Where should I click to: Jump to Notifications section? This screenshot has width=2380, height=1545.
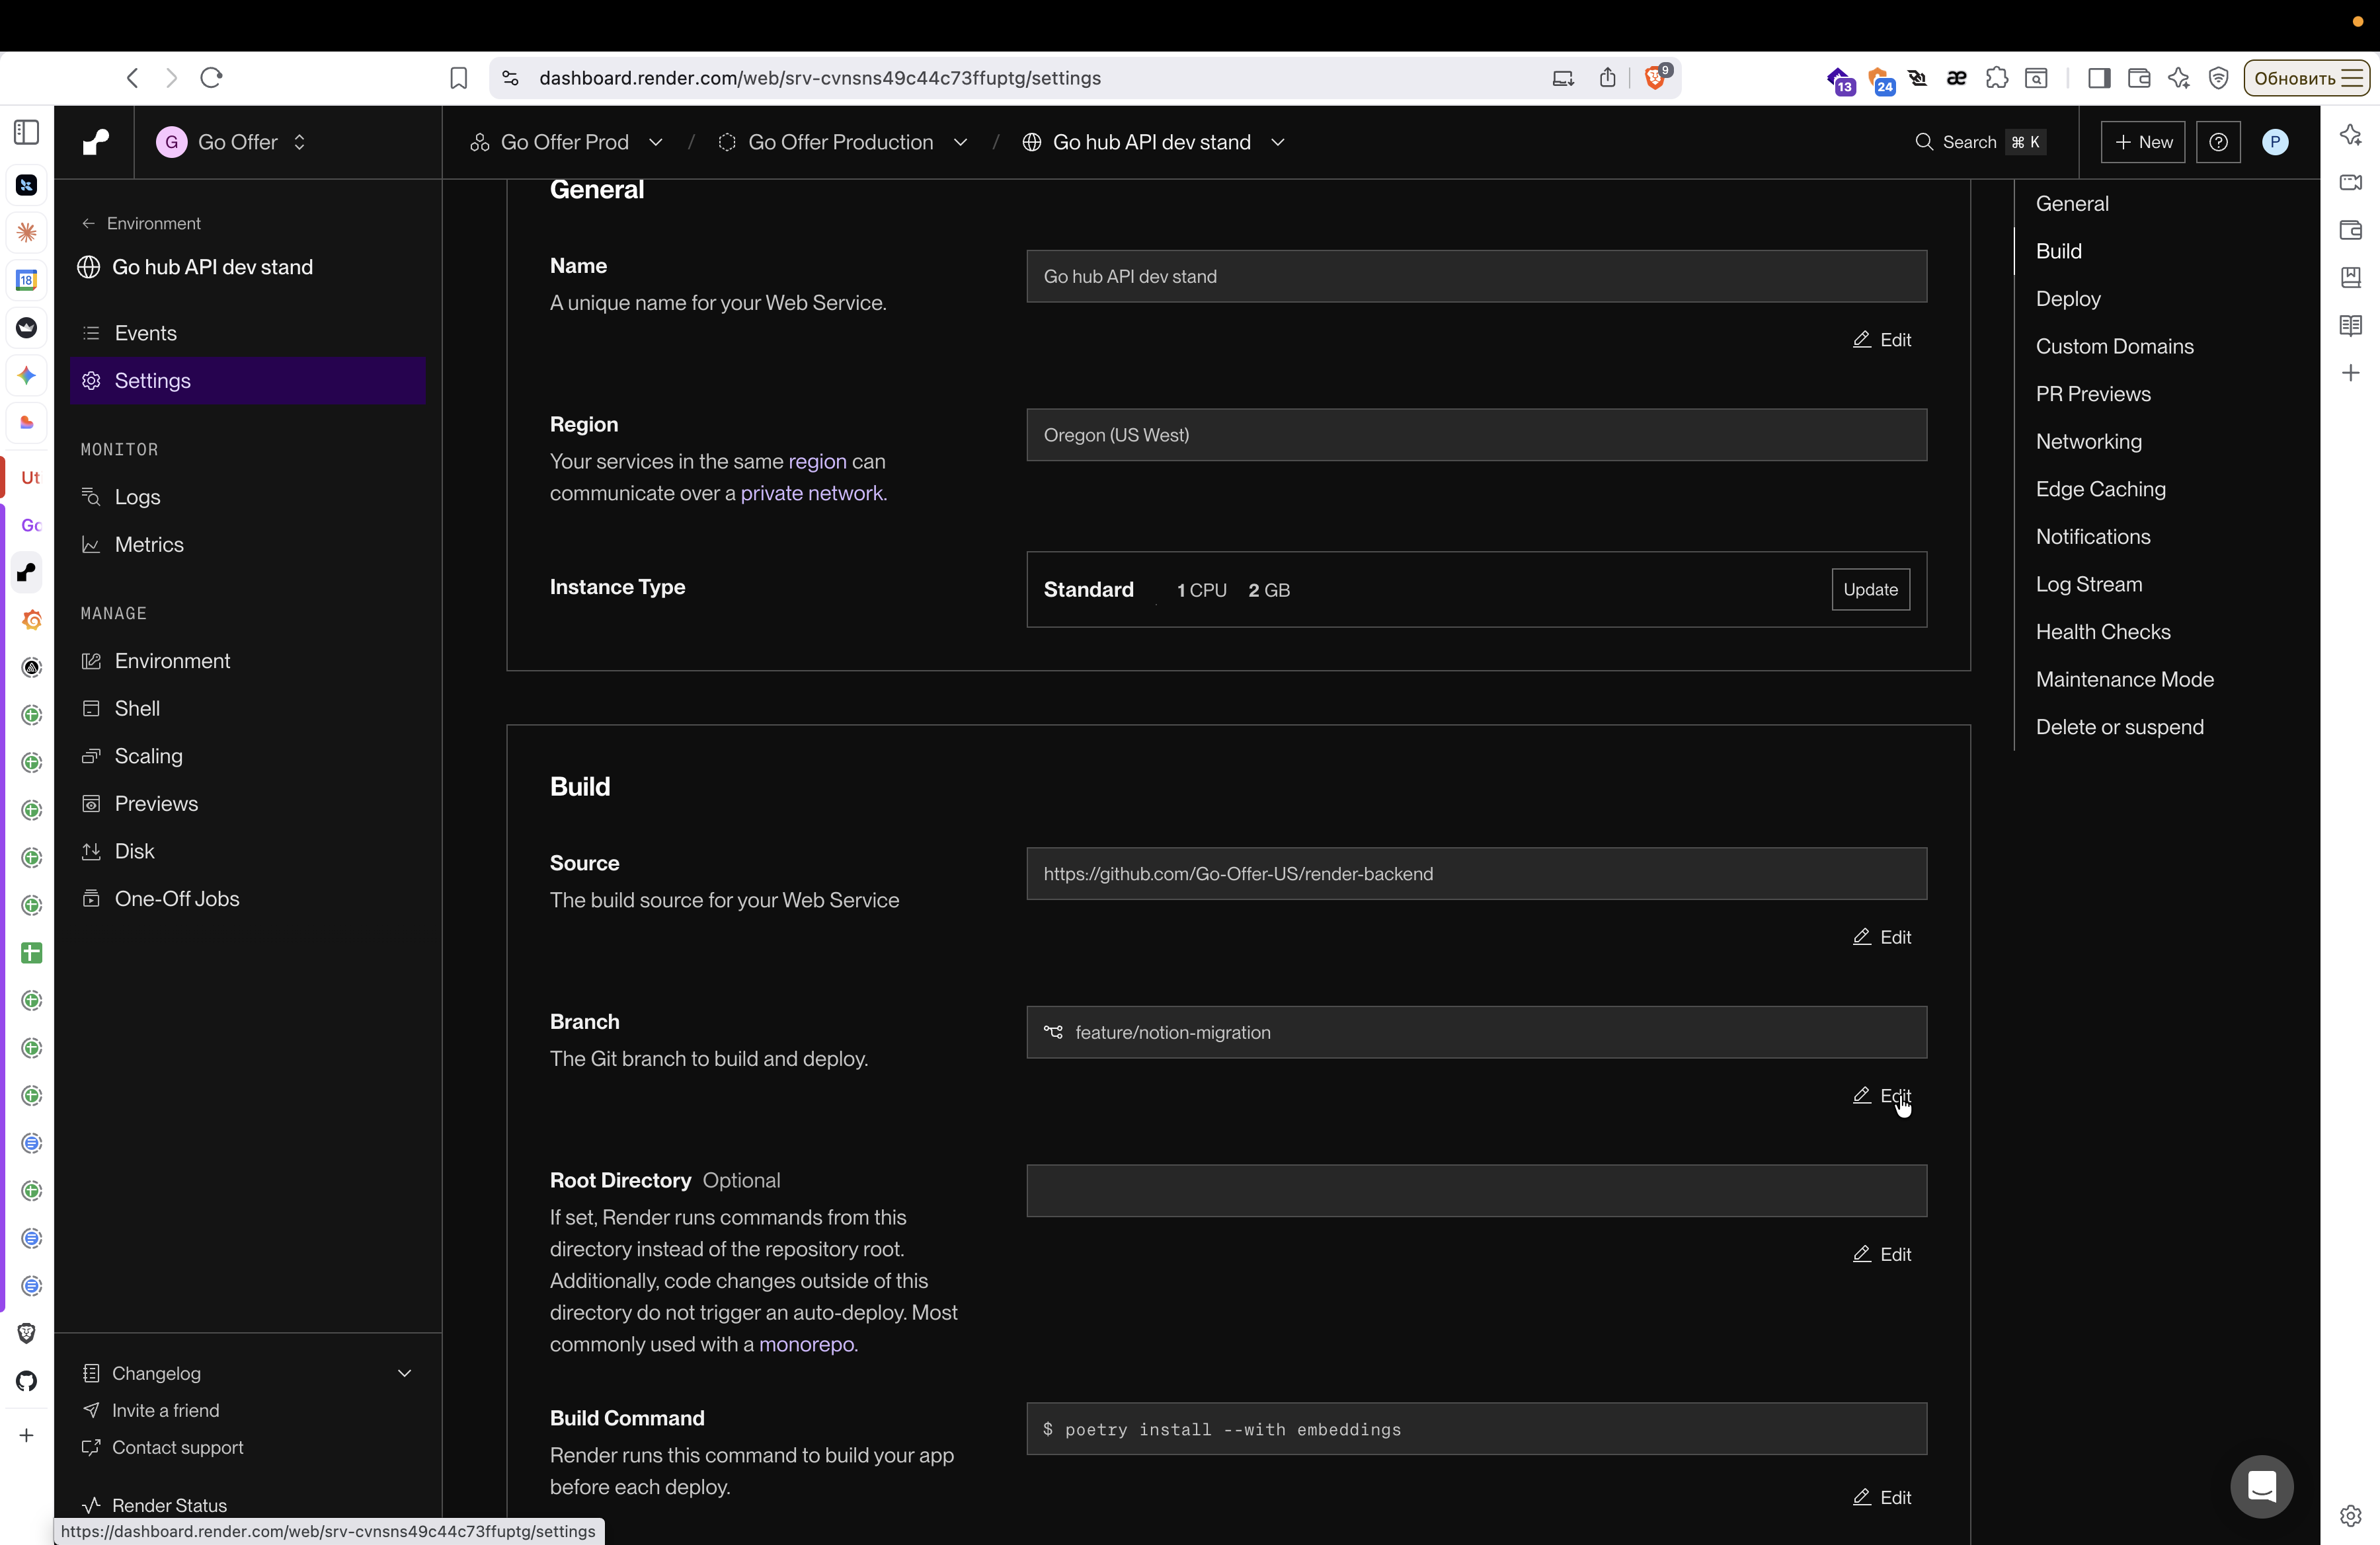pyautogui.click(x=2093, y=537)
